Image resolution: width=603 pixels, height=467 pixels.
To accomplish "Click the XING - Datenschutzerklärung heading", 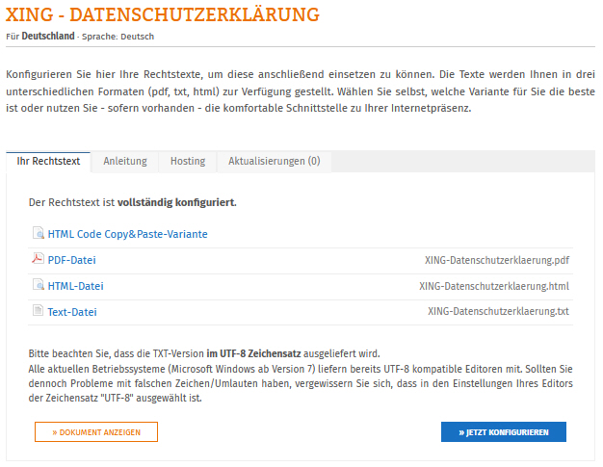I will point(163,15).
